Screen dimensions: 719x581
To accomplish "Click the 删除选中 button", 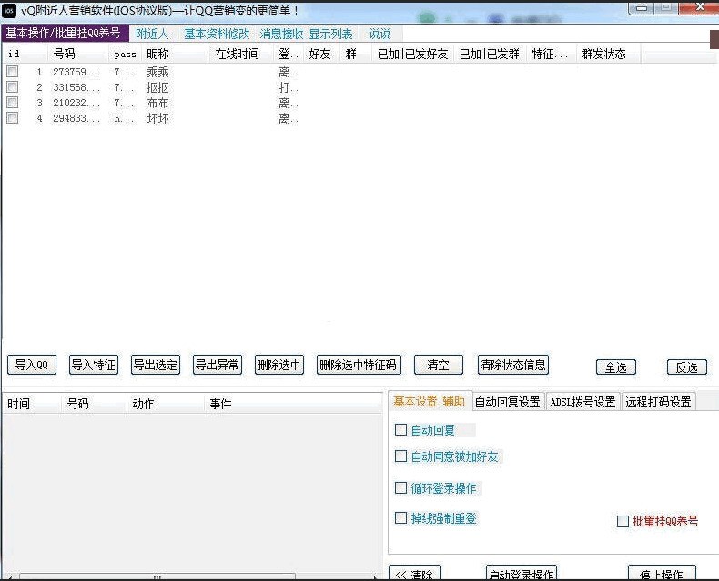I will coord(279,365).
